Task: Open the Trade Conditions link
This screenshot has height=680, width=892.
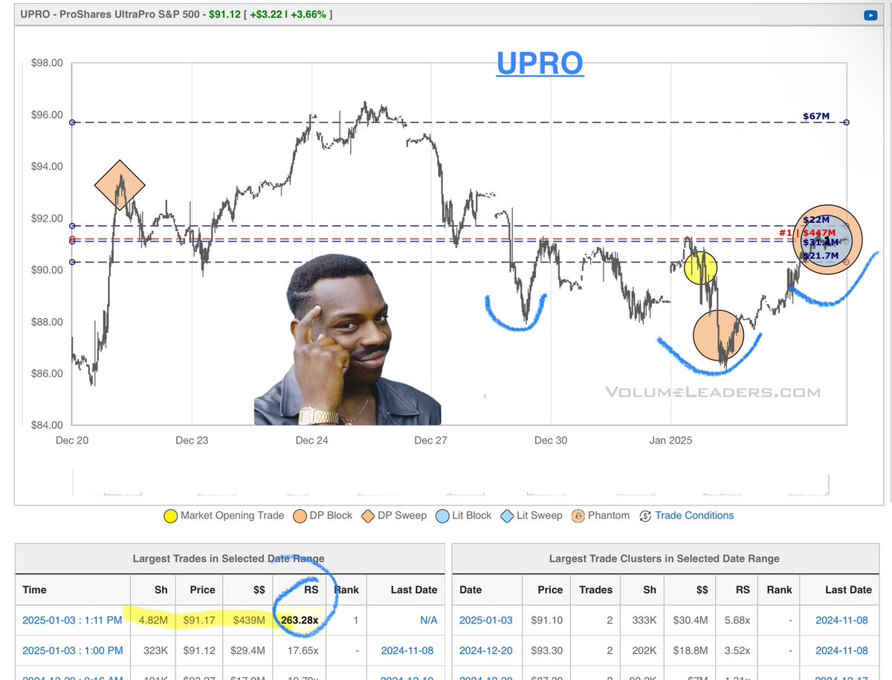Action: tap(694, 515)
